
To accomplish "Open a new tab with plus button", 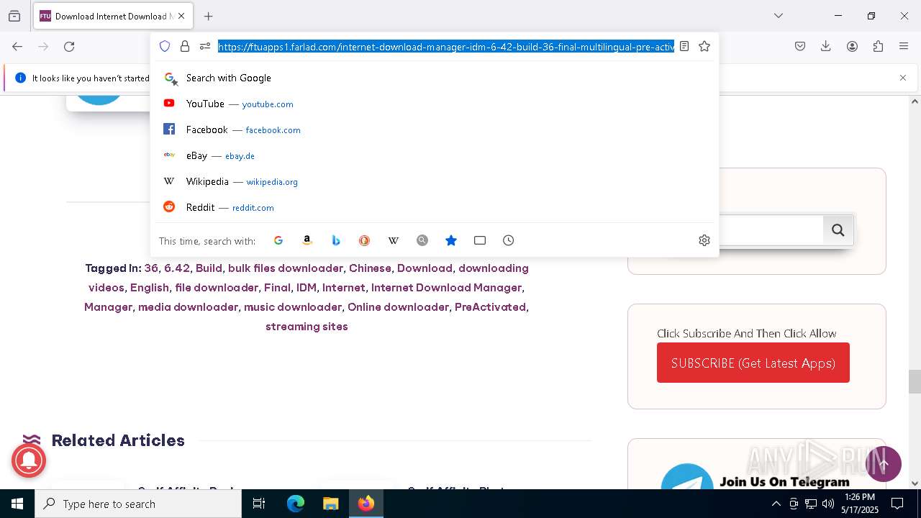I will pyautogui.click(x=209, y=16).
